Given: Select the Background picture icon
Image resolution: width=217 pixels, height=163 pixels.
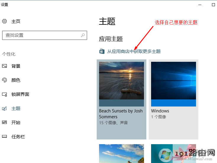Looking at the screenshot, I should (x=4, y=66).
